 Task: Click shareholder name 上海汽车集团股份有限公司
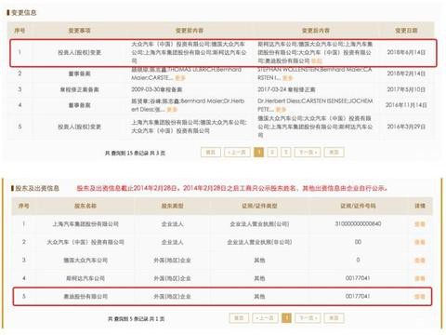pos(85,224)
